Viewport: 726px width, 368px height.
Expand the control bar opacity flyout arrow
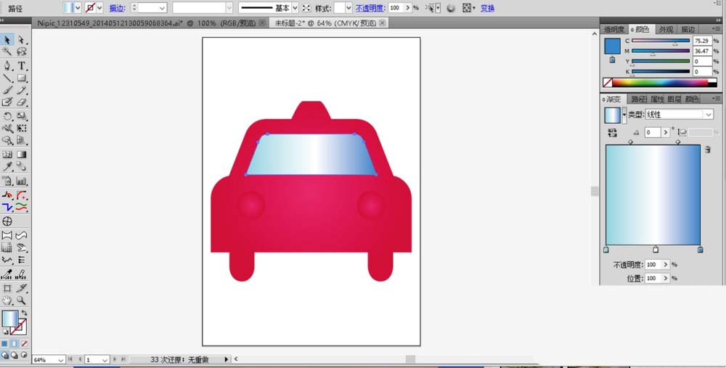coord(408,8)
